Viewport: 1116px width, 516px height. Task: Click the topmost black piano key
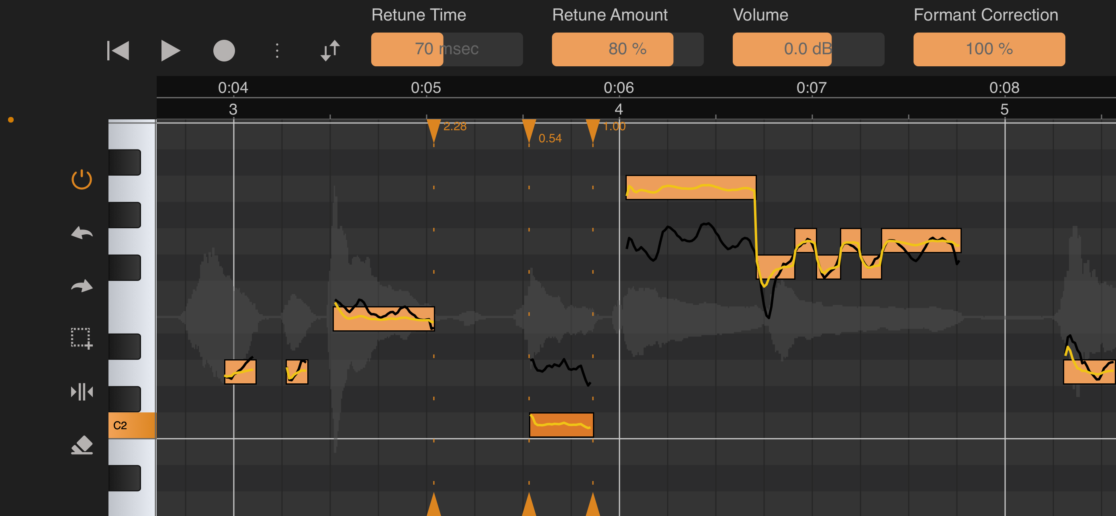point(125,162)
